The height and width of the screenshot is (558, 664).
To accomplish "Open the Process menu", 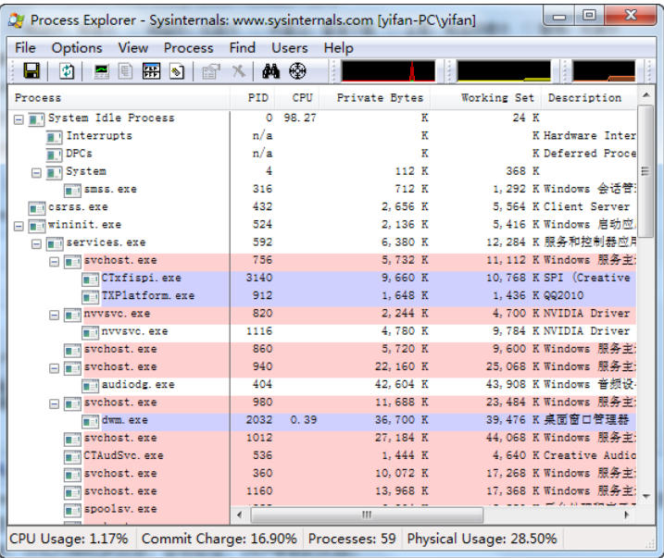I will click(188, 47).
